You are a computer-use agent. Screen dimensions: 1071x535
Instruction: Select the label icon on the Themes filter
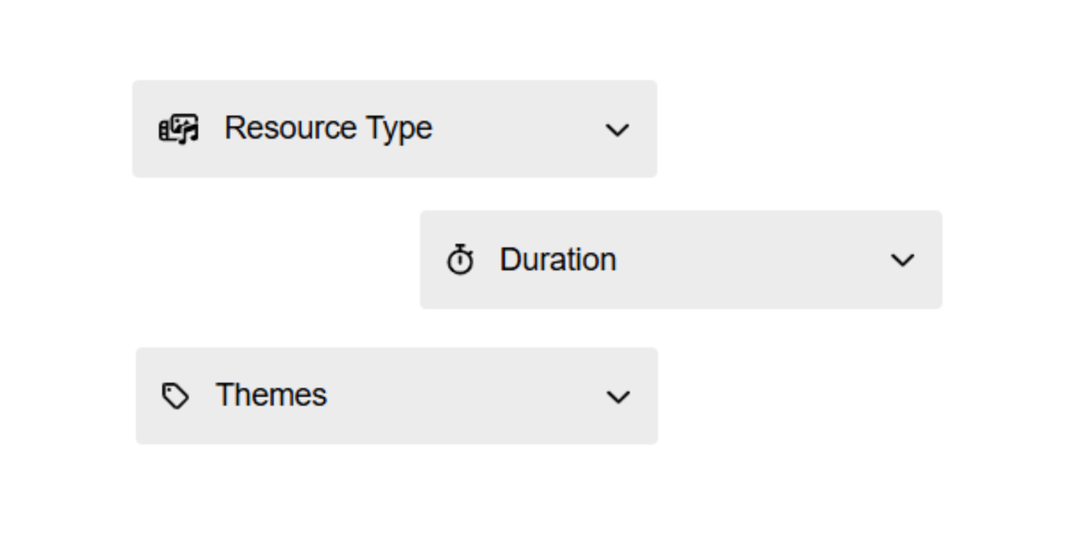175,395
